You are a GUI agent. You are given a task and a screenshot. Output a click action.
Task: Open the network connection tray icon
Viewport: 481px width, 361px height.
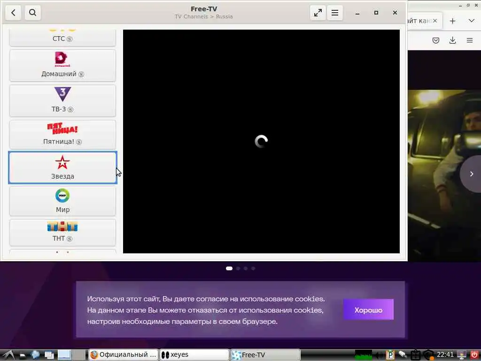(403, 355)
